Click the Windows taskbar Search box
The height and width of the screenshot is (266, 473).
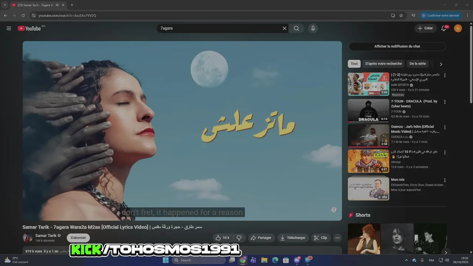pos(199,260)
